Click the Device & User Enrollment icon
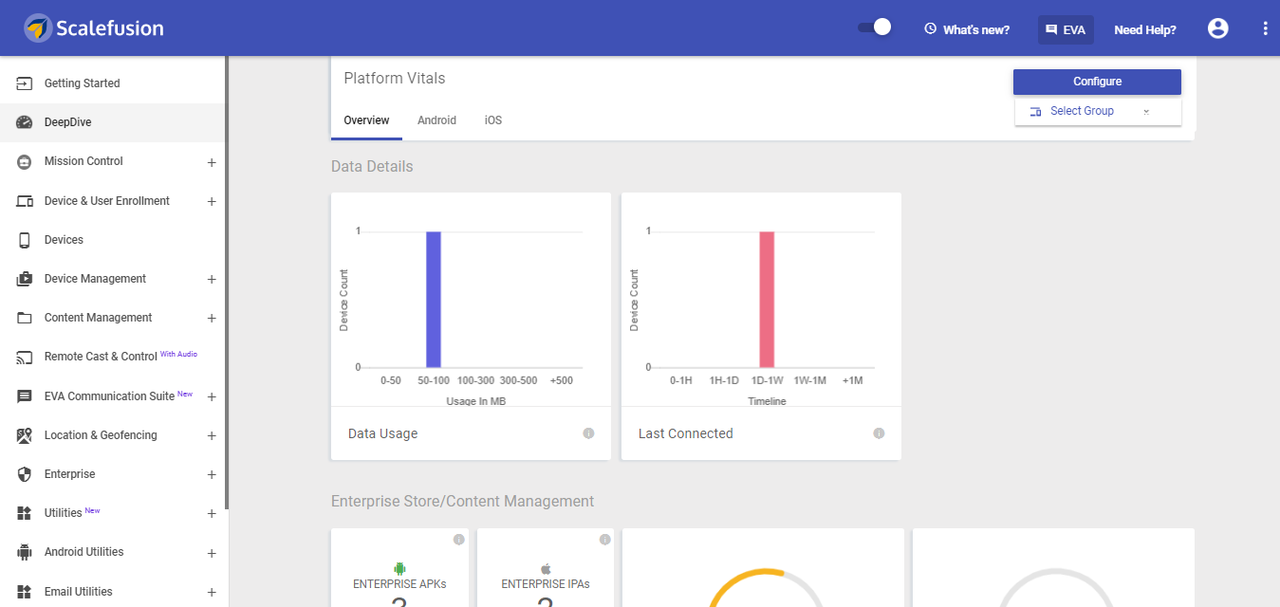This screenshot has height=607, width=1280. pyautogui.click(x=25, y=201)
